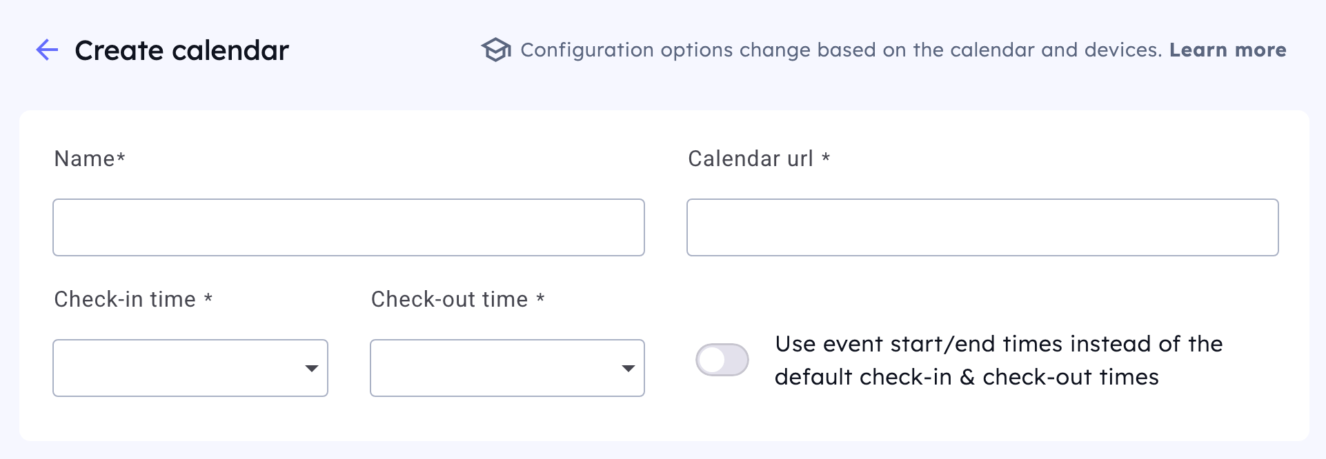Screen dimensions: 1326x459
Task: Open the Learn more link
Action: (1227, 50)
